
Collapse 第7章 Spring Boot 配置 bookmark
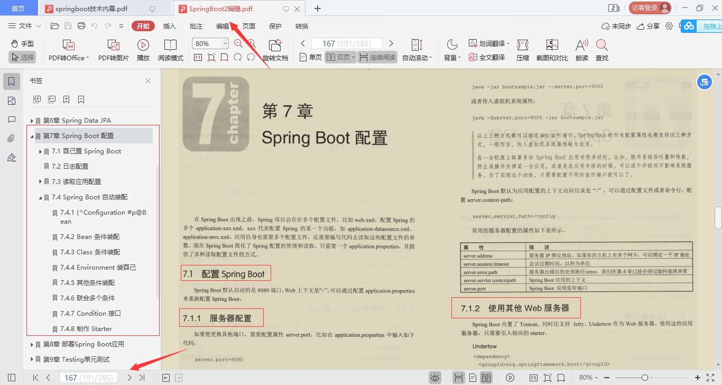[x=32, y=136]
